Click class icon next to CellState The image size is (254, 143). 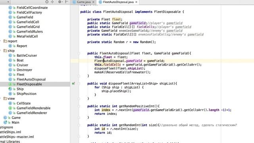tap(10, 103)
